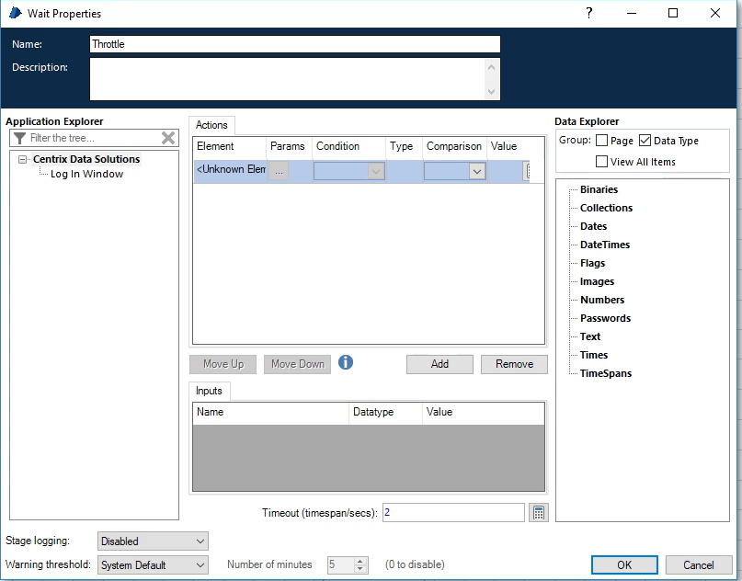Select Passwords in Data Explorer

click(x=605, y=318)
